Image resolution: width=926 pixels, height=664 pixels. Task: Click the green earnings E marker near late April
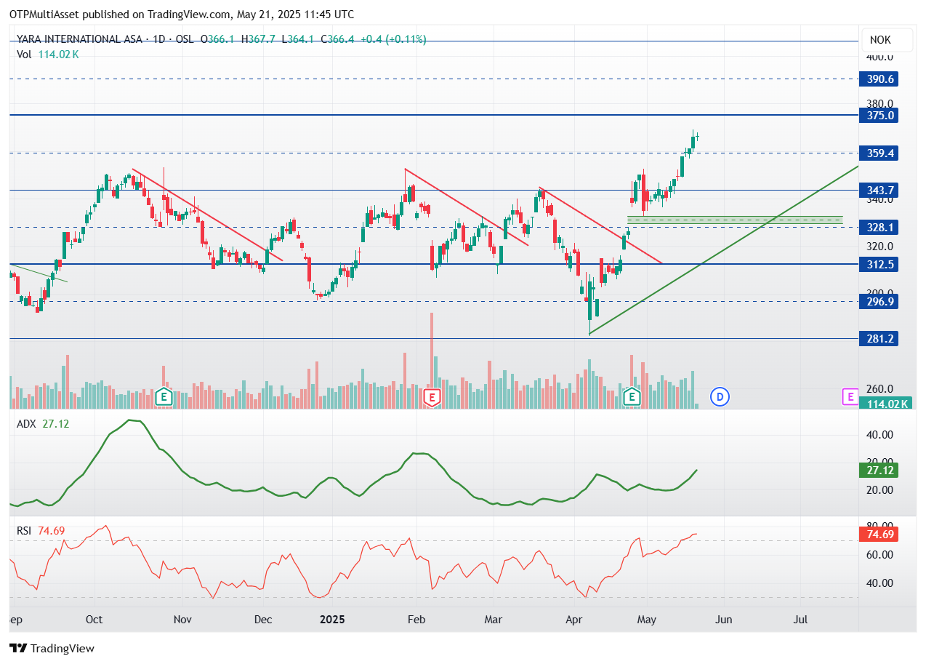(632, 397)
